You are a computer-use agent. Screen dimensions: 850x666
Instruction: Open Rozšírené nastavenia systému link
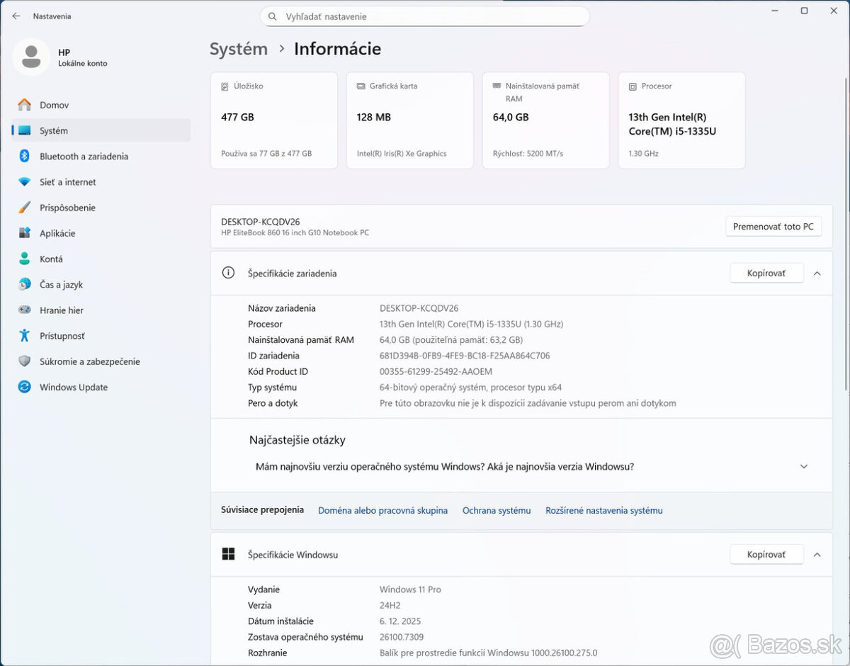pyautogui.click(x=603, y=511)
